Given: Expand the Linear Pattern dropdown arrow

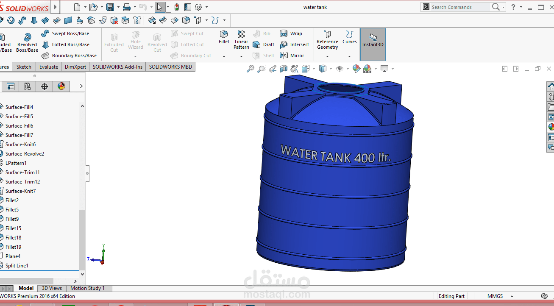Looking at the screenshot, I should (241, 56).
